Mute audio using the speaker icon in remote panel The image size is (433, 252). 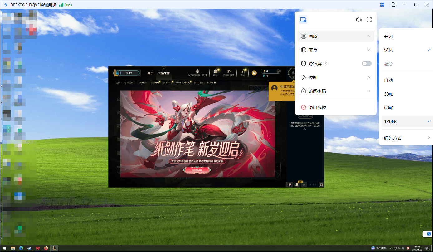pos(359,19)
